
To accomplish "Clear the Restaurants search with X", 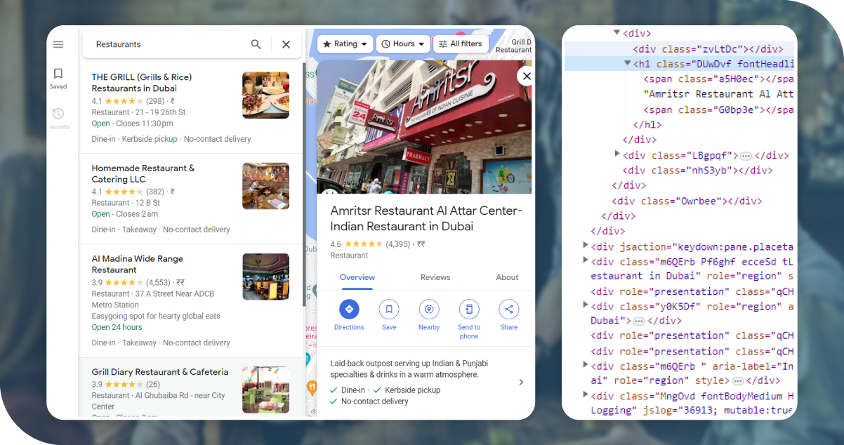I will (286, 44).
